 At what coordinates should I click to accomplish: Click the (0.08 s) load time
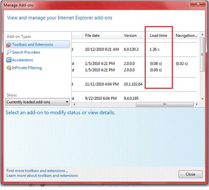pos(156,64)
